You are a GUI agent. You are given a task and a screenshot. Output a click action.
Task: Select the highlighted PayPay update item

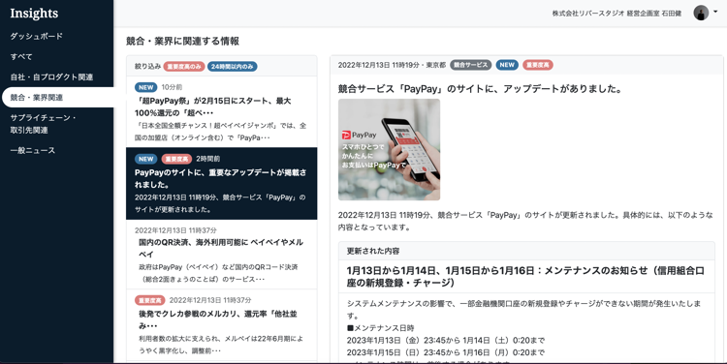coord(222,183)
